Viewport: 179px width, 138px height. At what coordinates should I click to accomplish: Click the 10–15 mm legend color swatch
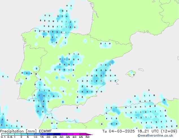pos(38,134)
